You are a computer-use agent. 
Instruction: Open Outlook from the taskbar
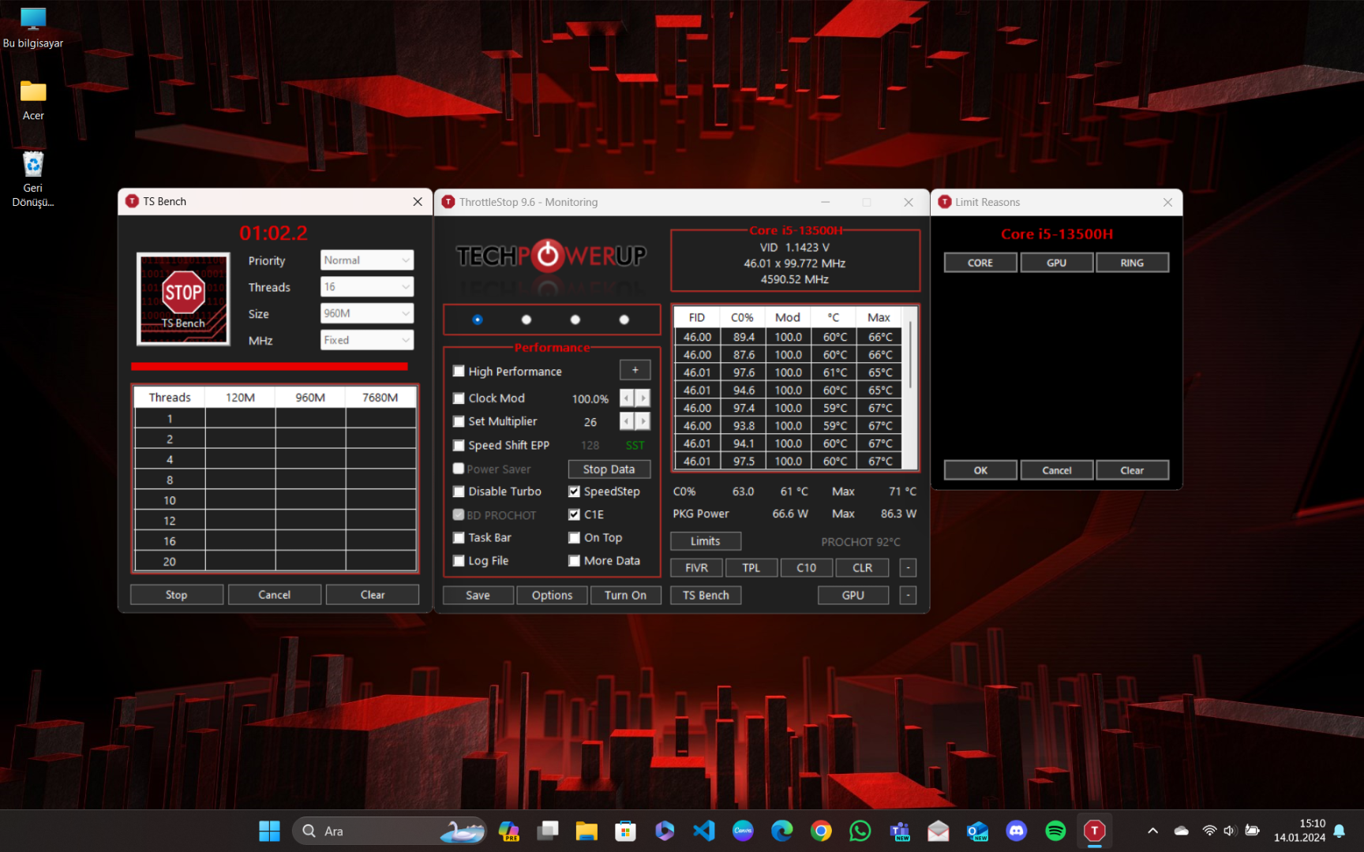click(977, 831)
